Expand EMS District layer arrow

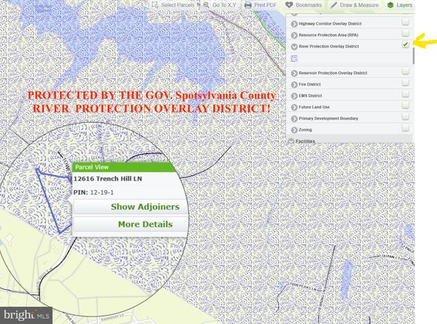click(294, 96)
